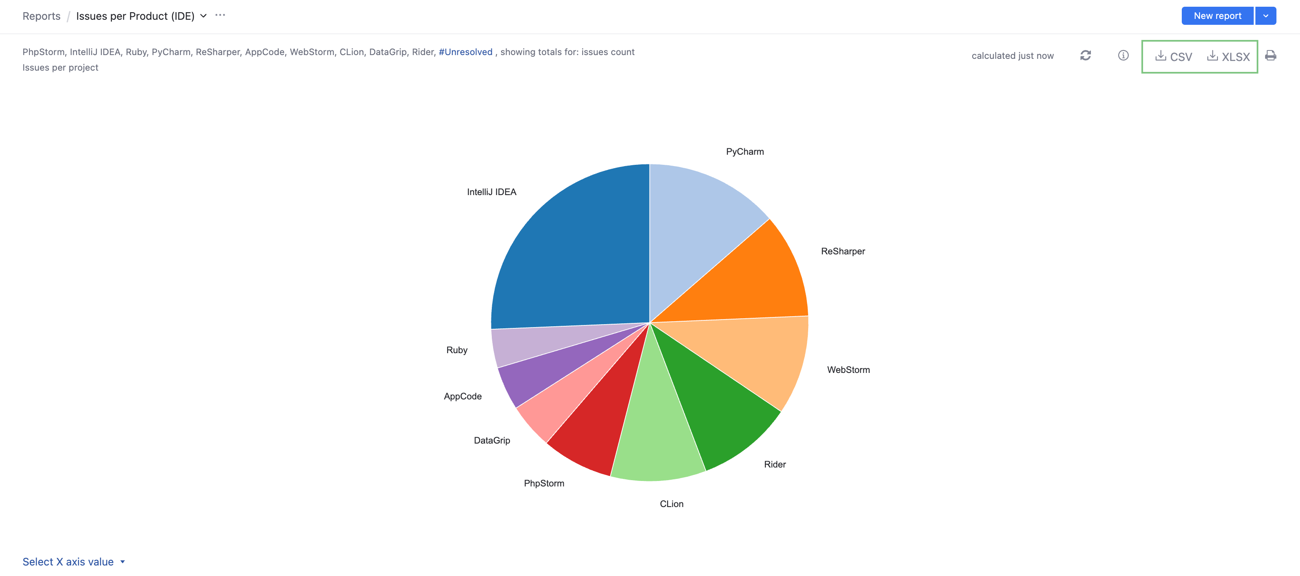
Task: Expand the report name dropdown chevron
Action: 203,16
